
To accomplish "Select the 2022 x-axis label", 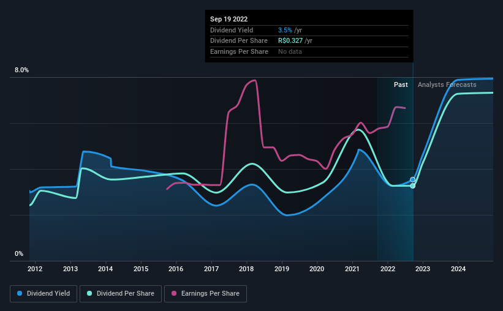I will (x=388, y=269).
